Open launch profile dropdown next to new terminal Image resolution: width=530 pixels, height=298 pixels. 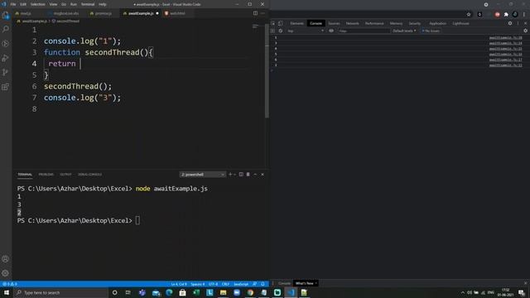click(x=234, y=175)
